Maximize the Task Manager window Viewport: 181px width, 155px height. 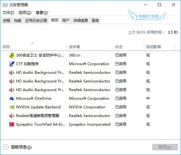(x=159, y=5)
